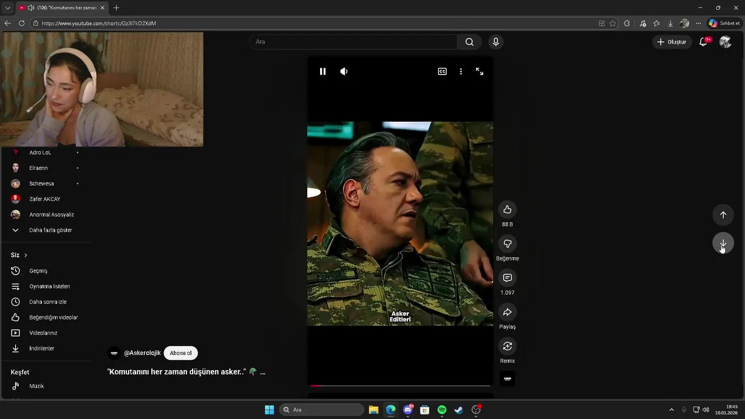Open the Edge profile avatar
The height and width of the screenshot is (419, 745).
tap(684, 23)
